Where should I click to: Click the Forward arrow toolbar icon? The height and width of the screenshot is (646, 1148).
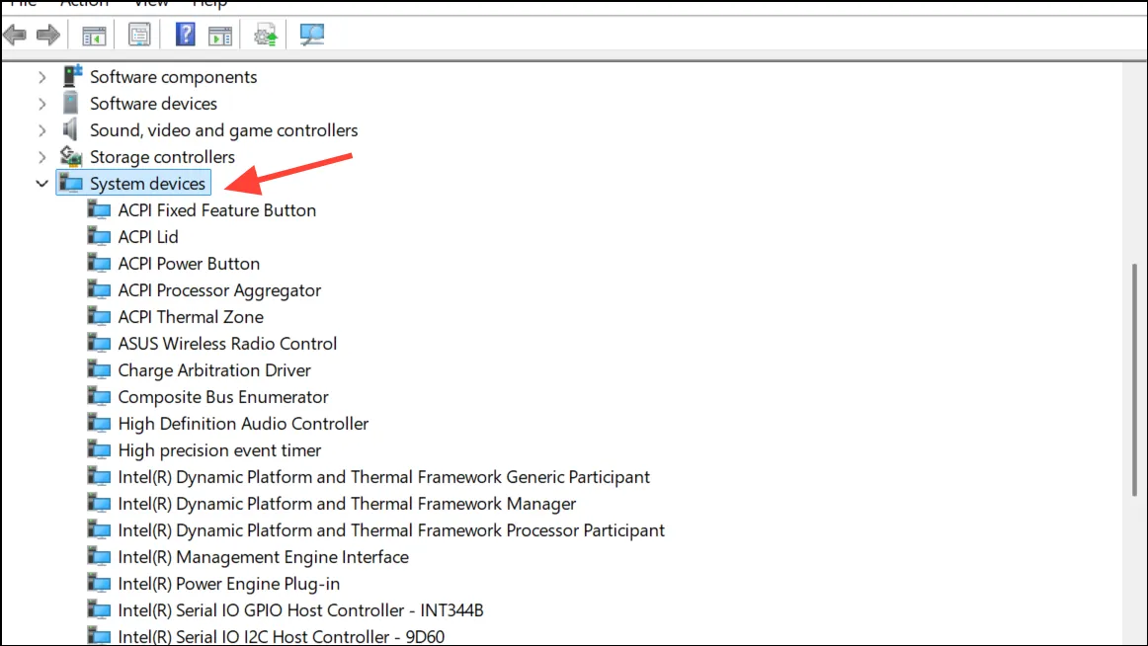tap(48, 35)
